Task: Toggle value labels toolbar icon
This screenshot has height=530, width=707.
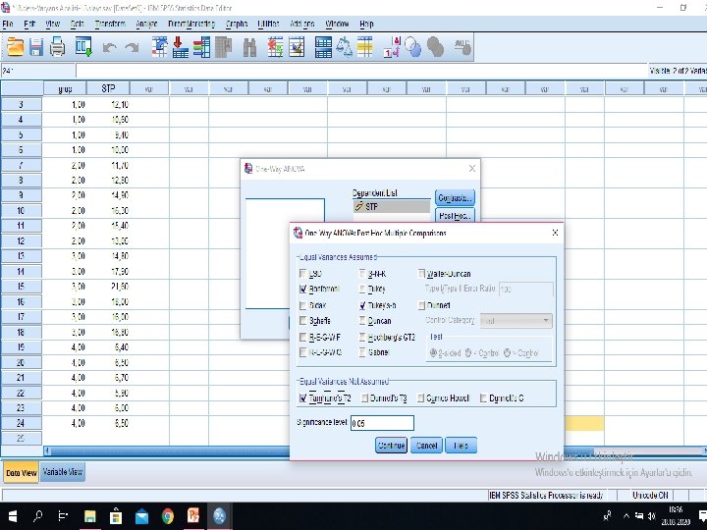Action: pos(392,47)
